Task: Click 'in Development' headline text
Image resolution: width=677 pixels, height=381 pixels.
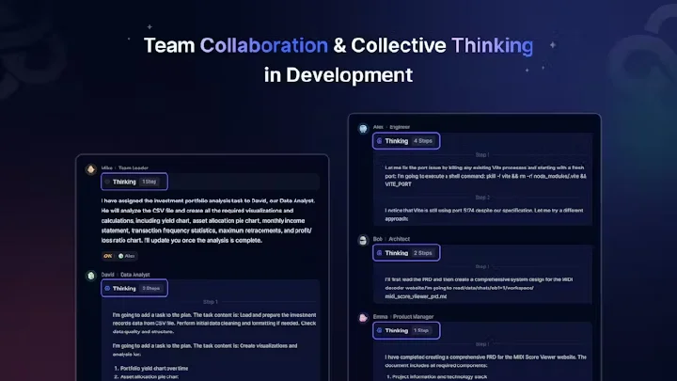Action: 338,74
